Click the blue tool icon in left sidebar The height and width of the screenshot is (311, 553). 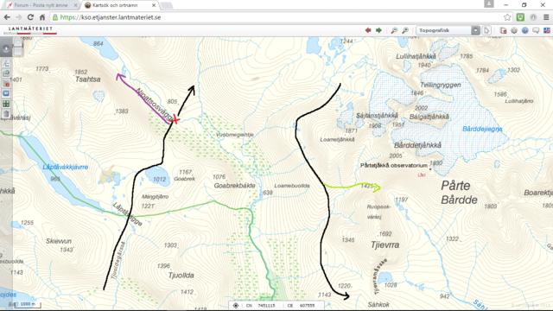pyautogui.click(x=6, y=94)
